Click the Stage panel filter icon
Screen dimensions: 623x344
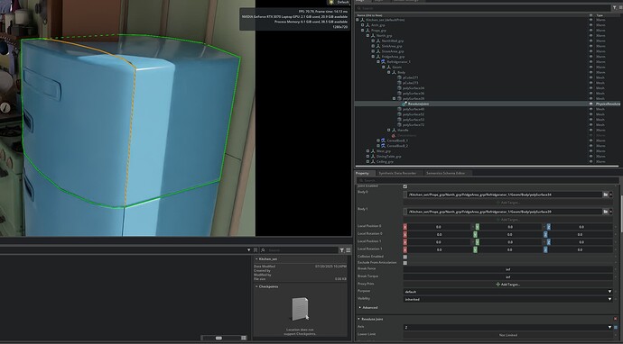point(615,7)
